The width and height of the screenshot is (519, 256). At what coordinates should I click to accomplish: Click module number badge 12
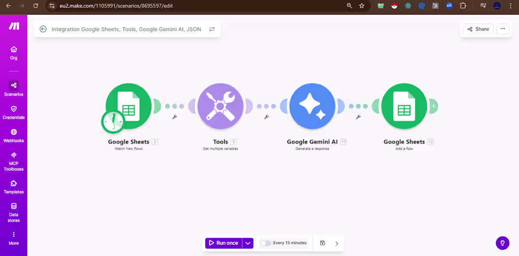point(430,142)
